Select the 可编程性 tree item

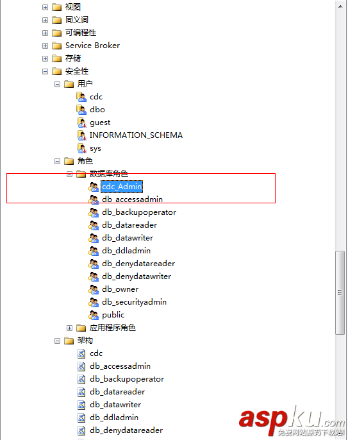81,33
